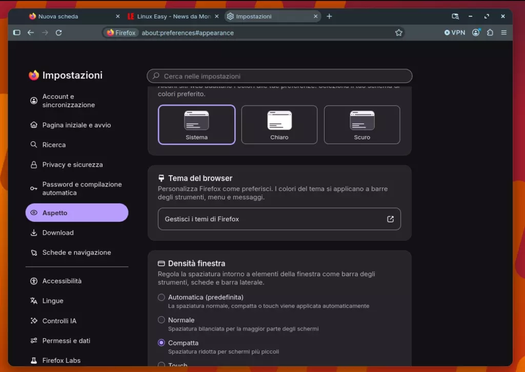Open the hamburger application menu
Viewport: 525px width, 372px height.
click(x=504, y=32)
